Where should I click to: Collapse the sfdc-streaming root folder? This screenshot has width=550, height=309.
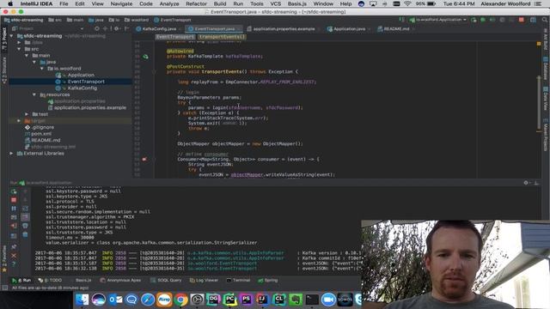(x=11, y=36)
